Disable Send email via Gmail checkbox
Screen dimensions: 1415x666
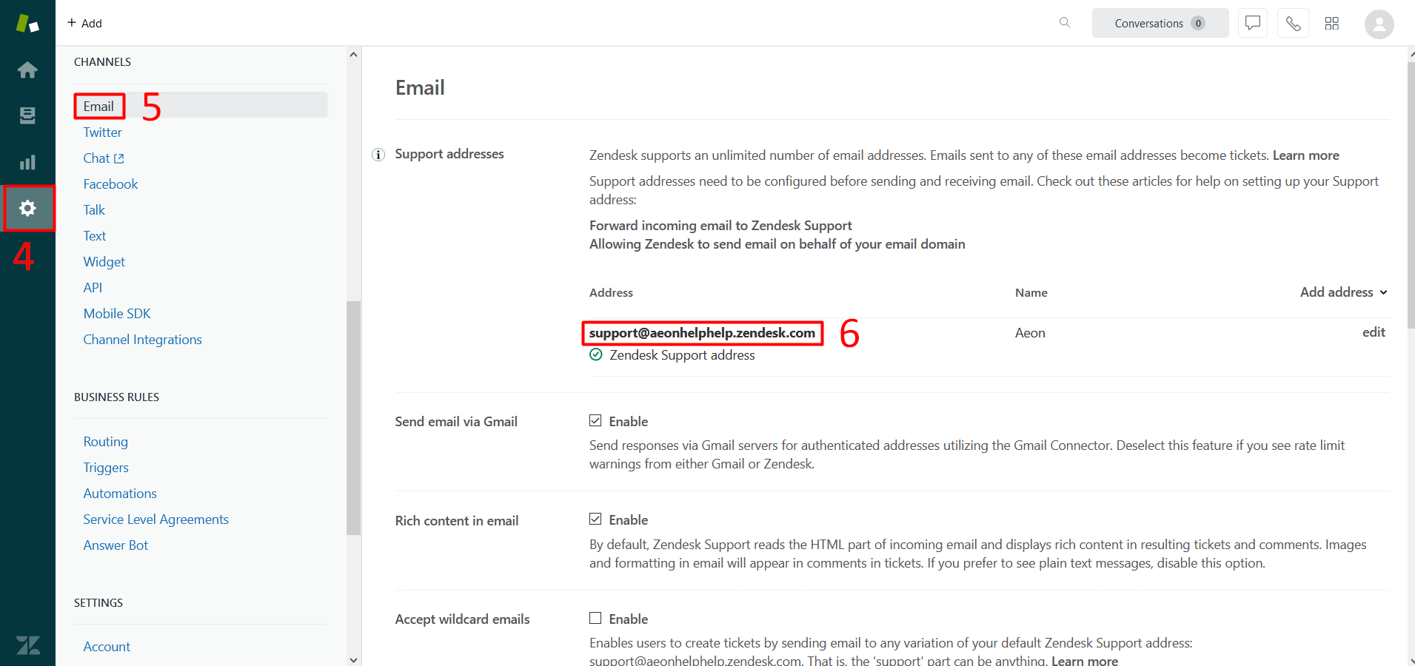[x=595, y=421]
